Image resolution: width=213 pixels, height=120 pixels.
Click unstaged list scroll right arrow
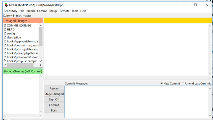[40, 65]
